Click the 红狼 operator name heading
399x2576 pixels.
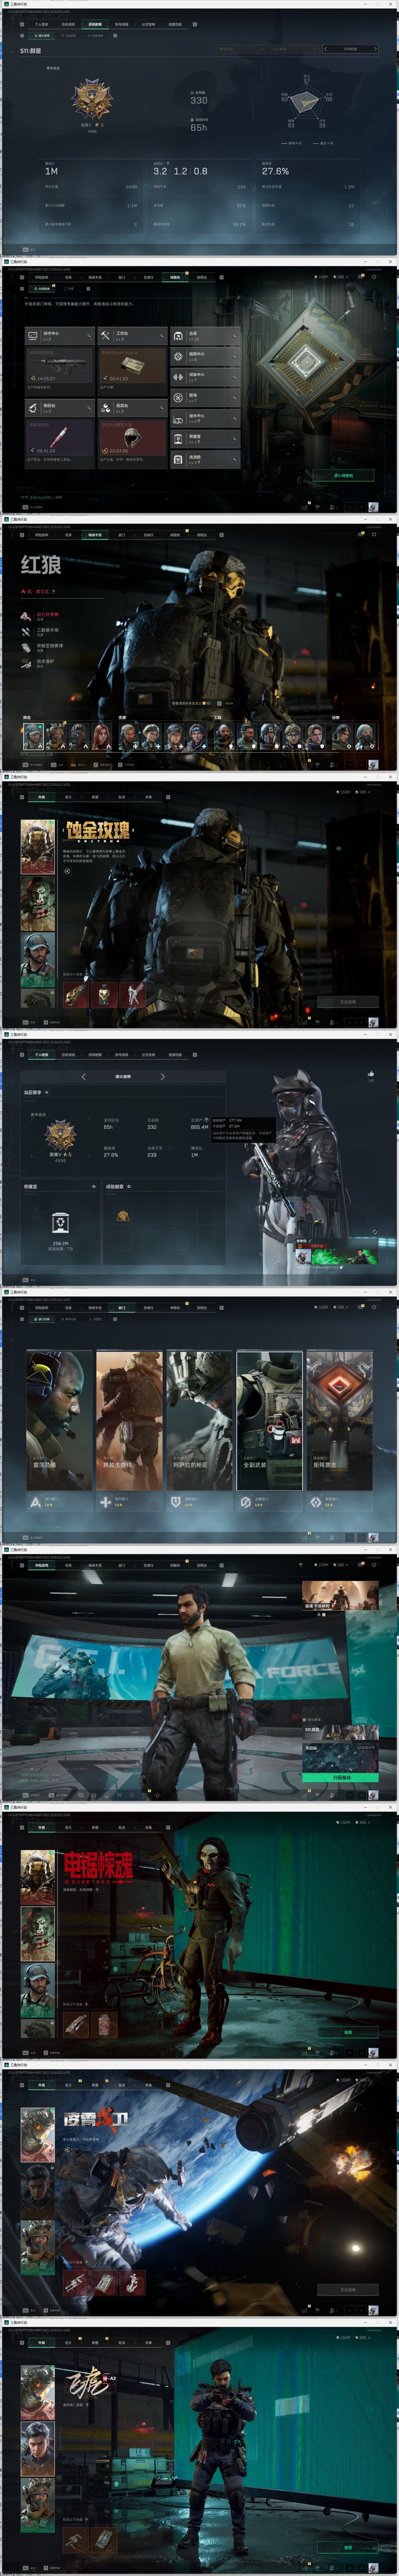point(41,565)
